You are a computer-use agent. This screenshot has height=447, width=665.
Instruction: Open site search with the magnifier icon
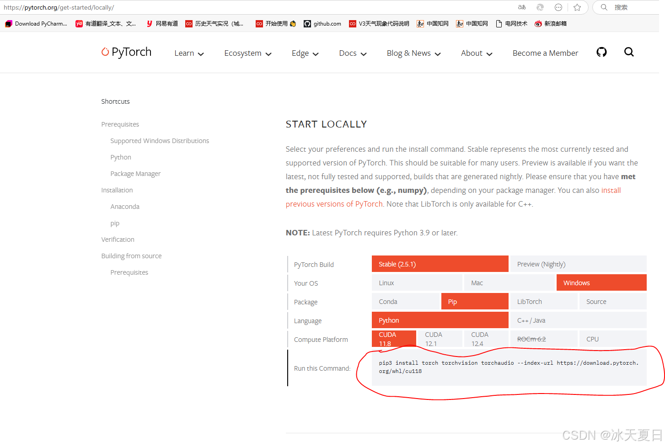pyautogui.click(x=629, y=52)
